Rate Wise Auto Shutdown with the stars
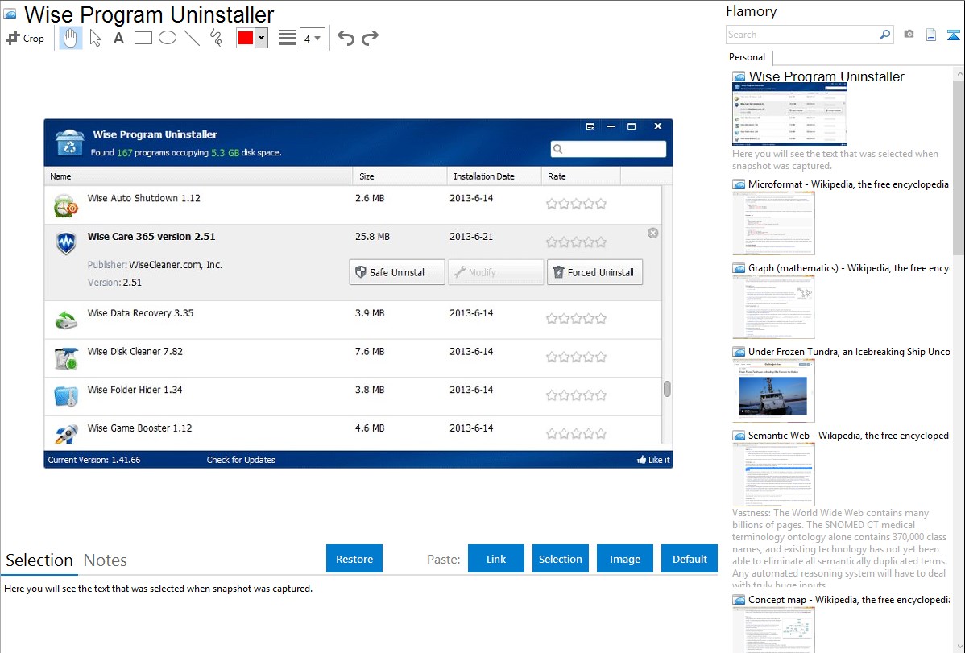The width and height of the screenshot is (965, 653). pos(576,204)
